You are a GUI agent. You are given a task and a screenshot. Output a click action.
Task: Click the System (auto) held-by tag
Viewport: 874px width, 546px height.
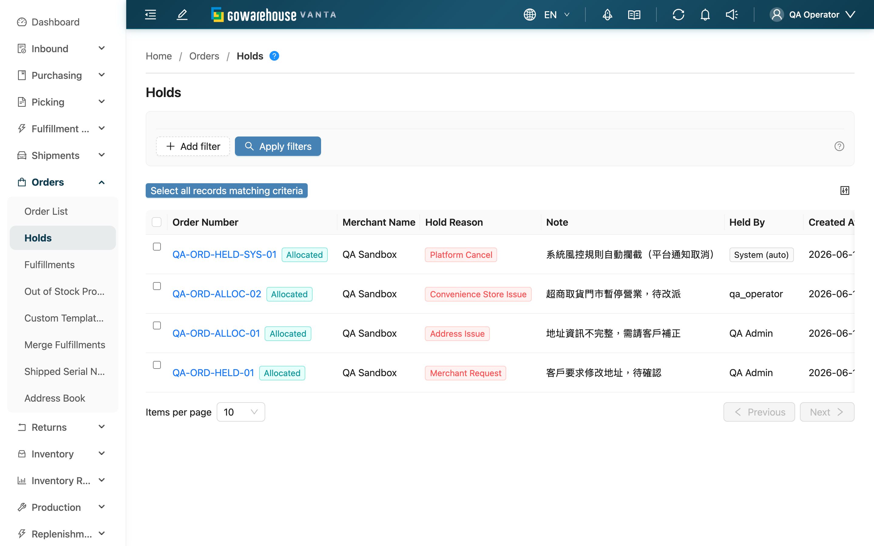click(x=761, y=254)
